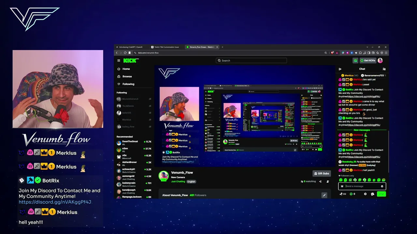Open xQc recommended channel
The width and height of the screenshot is (417, 234).
[x=134, y=156]
